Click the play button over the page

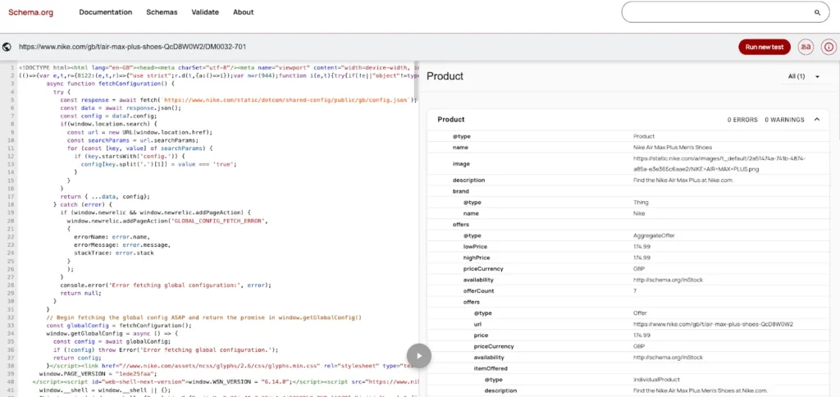[419, 356]
